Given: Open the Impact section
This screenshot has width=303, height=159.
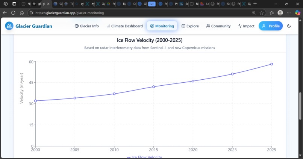Looking at the screenshot, I should pyautogui.click(x=246, y=26).
